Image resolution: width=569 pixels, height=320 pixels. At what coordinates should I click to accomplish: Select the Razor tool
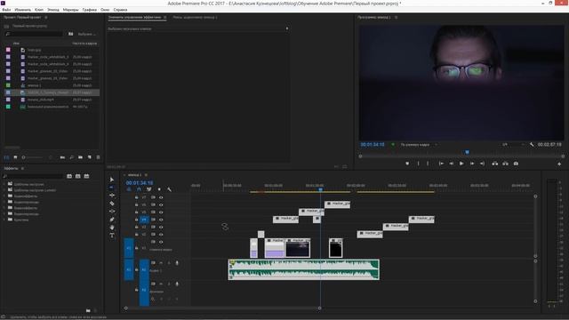112,204
